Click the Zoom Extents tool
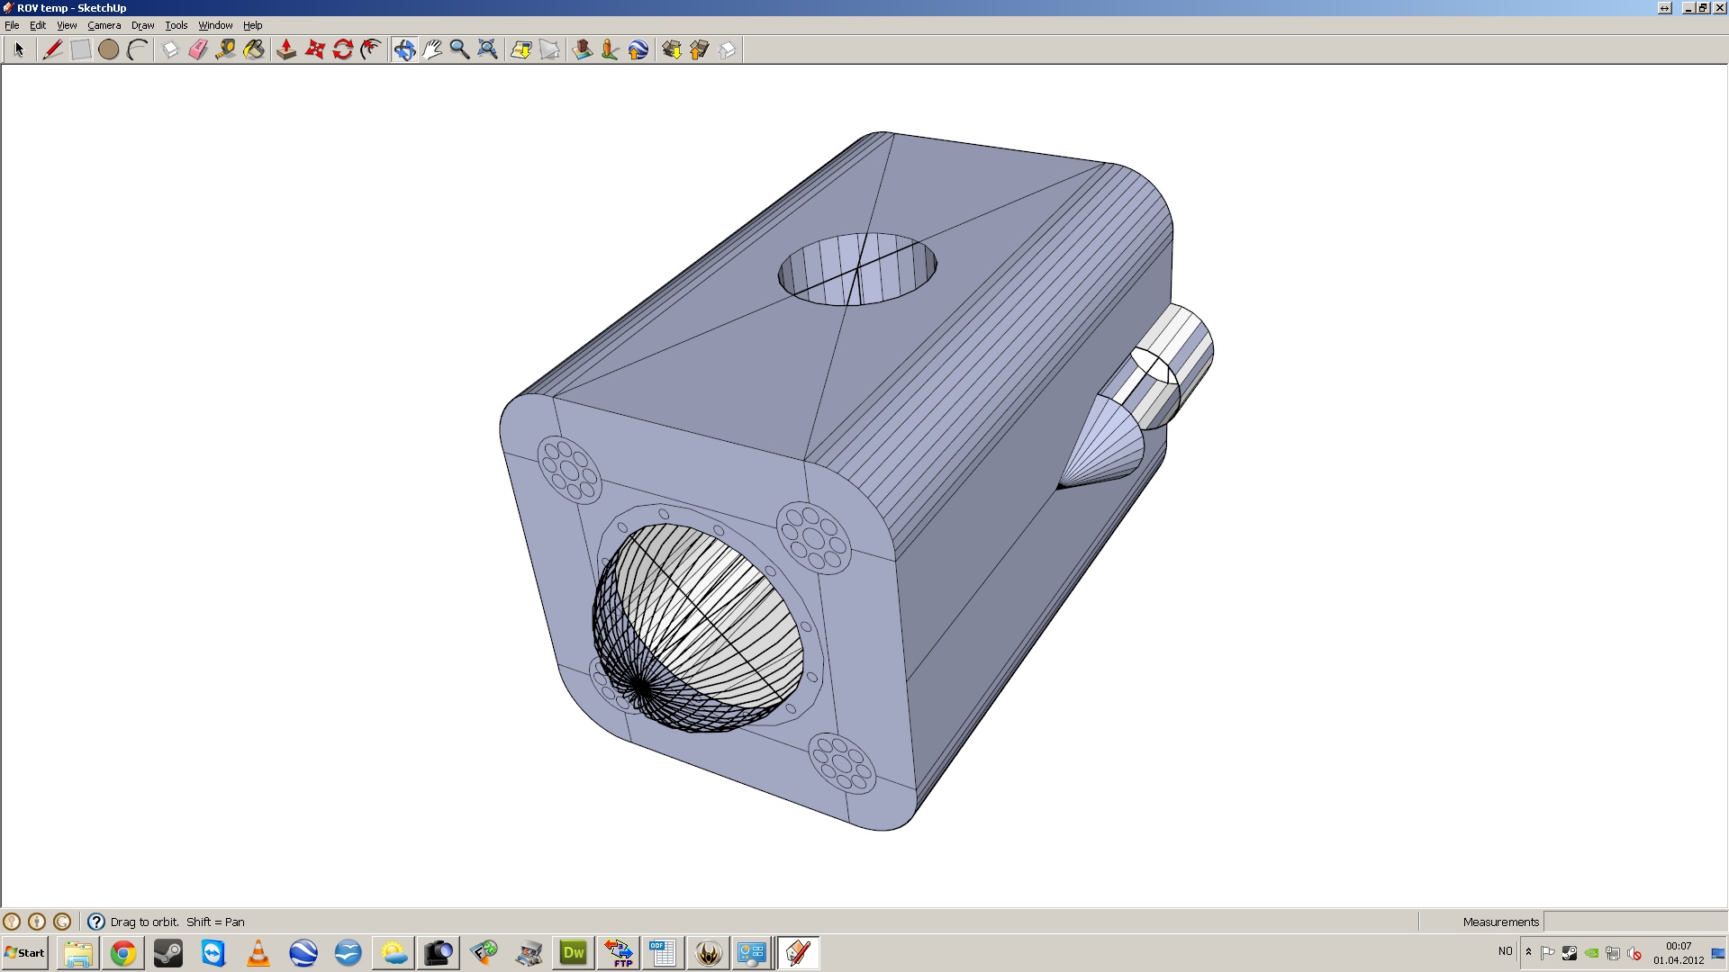 point(487,49)
